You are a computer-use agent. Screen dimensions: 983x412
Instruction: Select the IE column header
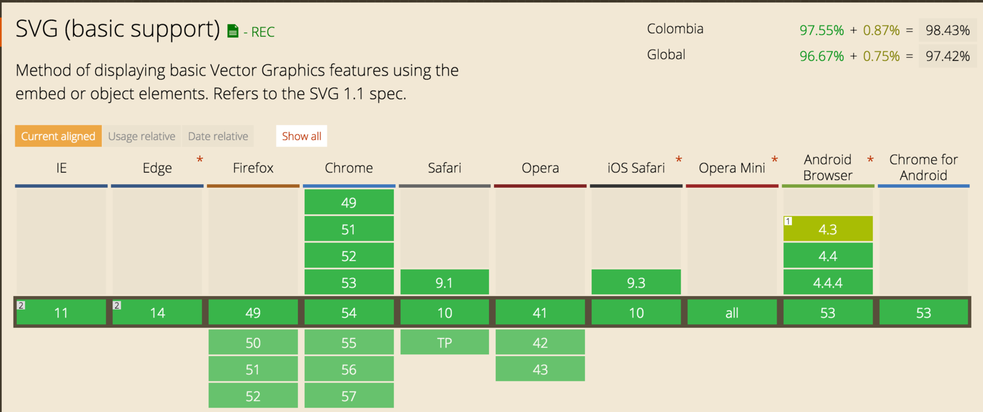coord(61,168)
